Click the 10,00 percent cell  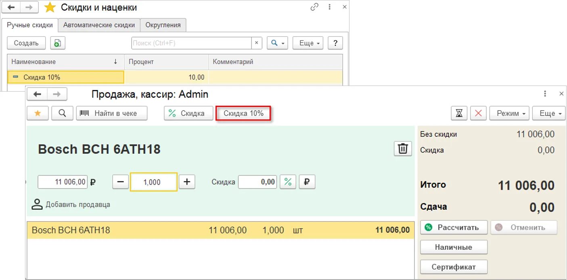[x=167, y=77]
